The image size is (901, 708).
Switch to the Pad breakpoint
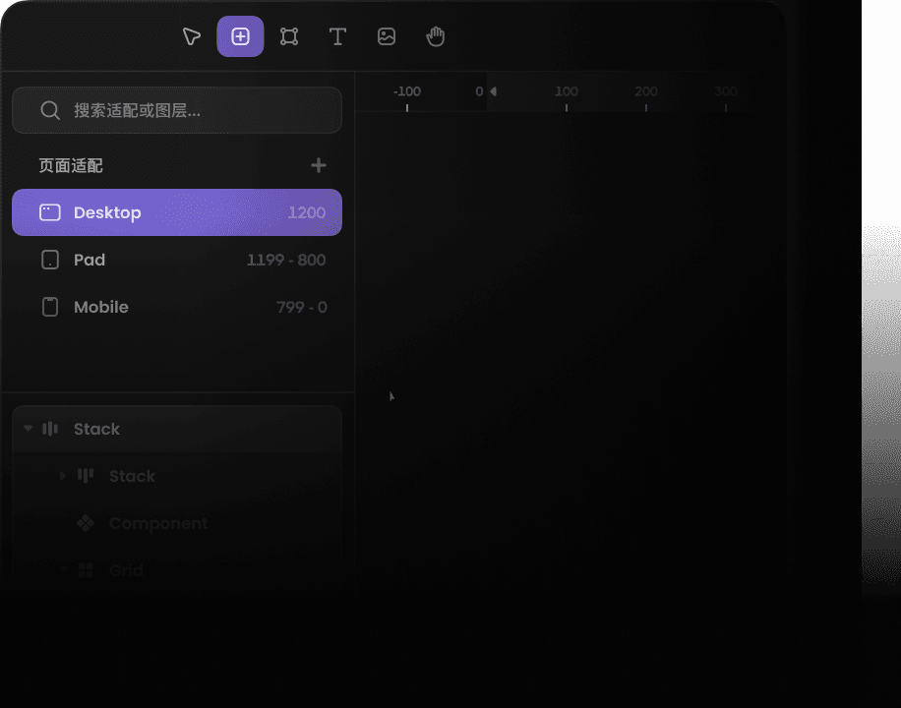[177, 260]
